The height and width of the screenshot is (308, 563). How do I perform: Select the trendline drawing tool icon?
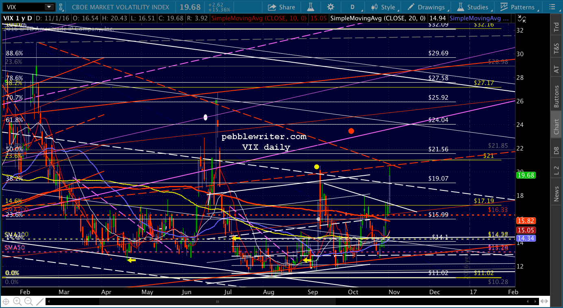point(39,301)
